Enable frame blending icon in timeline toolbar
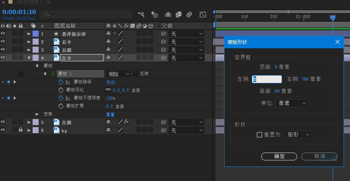 point(179,14)
